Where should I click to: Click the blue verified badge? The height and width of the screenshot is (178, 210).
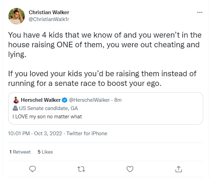(x=64, y=100)
